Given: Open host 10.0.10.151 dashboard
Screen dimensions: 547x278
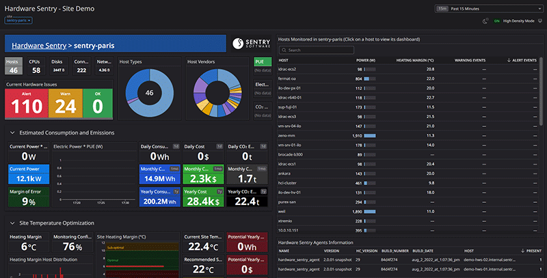Looking at the screenshot, I should click(x=288, y=230).
